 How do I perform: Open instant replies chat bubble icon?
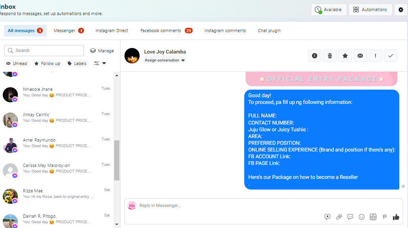tap(350, 217)
